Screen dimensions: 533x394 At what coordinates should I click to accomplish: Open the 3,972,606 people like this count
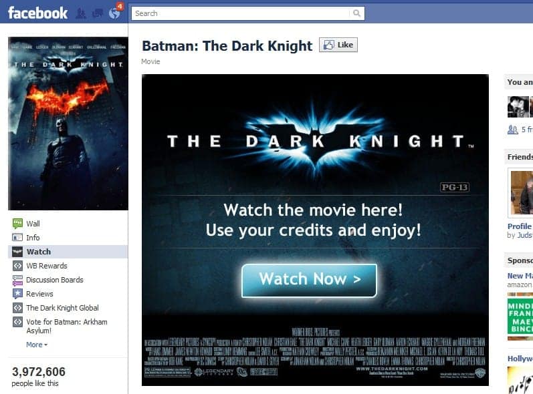pos(38,376)
